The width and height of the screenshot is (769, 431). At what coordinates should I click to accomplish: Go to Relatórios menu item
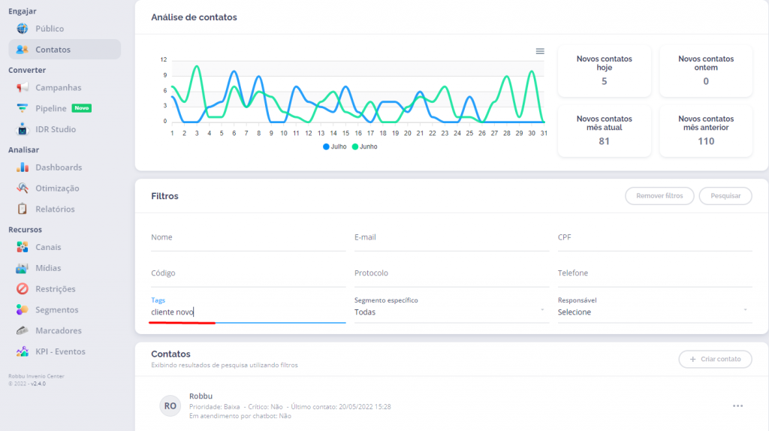pos(55,209)
